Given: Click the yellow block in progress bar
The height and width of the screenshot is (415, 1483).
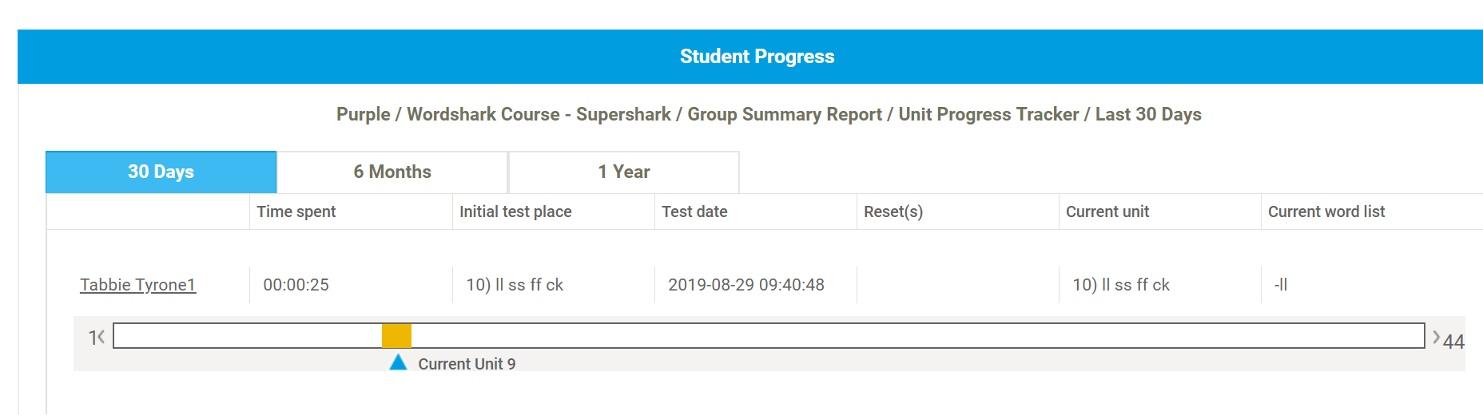Looking at the screenshot, I should click(396, 336).
